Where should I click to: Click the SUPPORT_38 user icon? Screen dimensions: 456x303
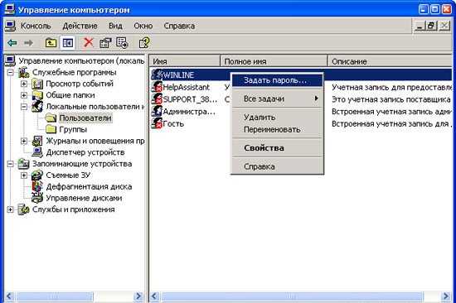pyautogui.click(x=157, y=99)
